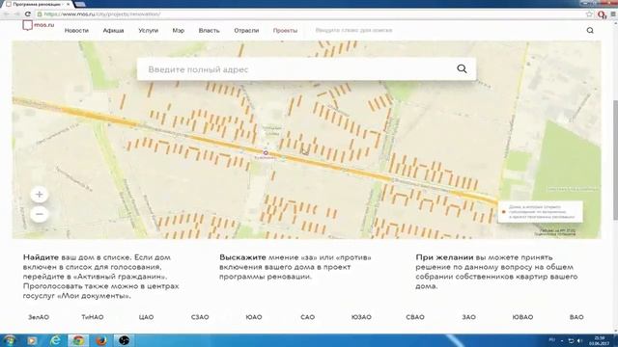Click the map legend box
This screenshot has width=618, height=347.
540,212
